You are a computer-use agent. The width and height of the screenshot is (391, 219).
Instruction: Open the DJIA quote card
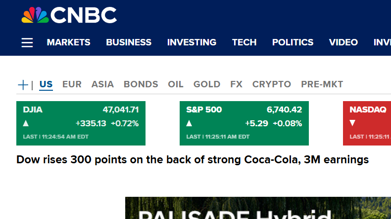click(x=81, y=123)
